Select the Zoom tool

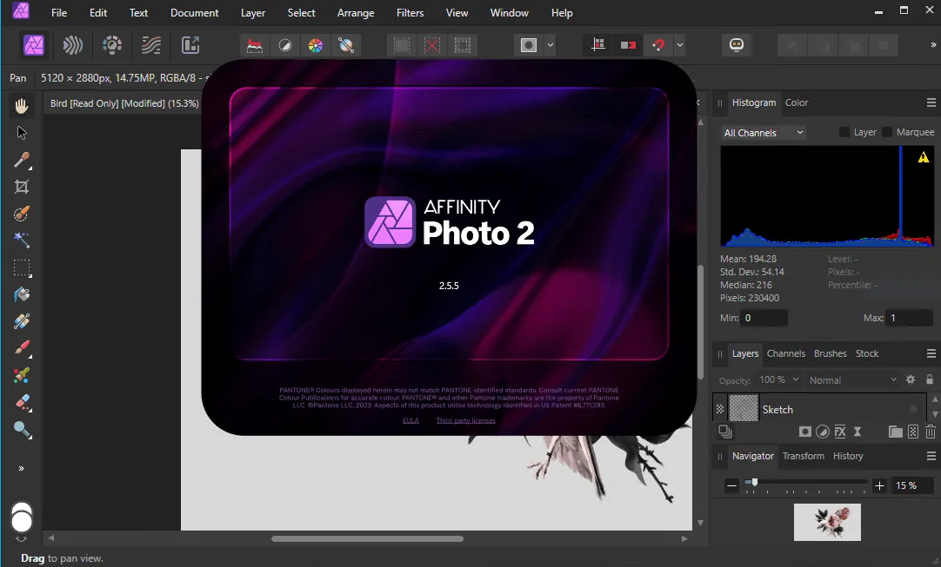click(x=22, y=429)
